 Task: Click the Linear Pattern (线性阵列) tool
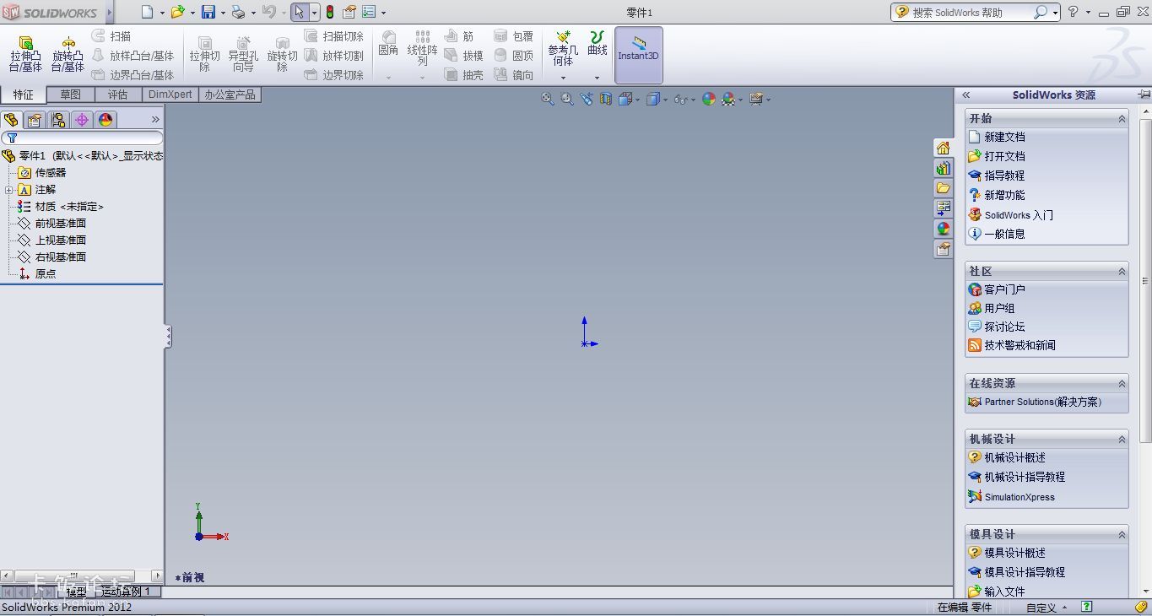click(x=422, y=48)
